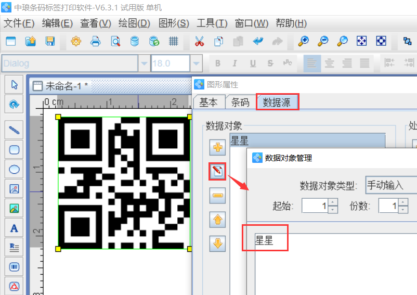Move data object down arrow button
Screen dimensions: 417x295
[217, 243]
